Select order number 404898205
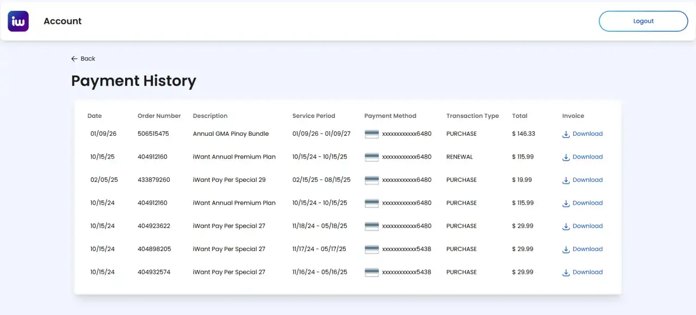696x315 pixels. [x=154, y=249]
